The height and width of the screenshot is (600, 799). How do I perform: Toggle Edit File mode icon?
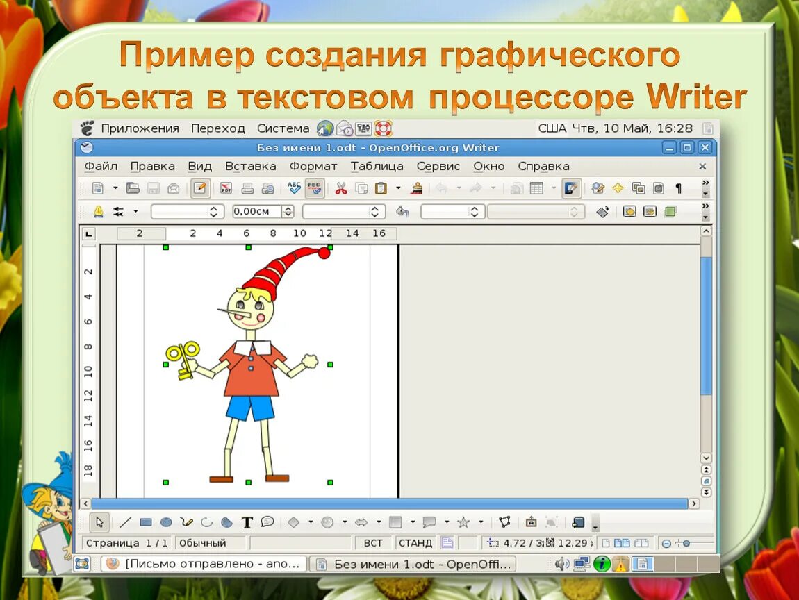point(200,188)
